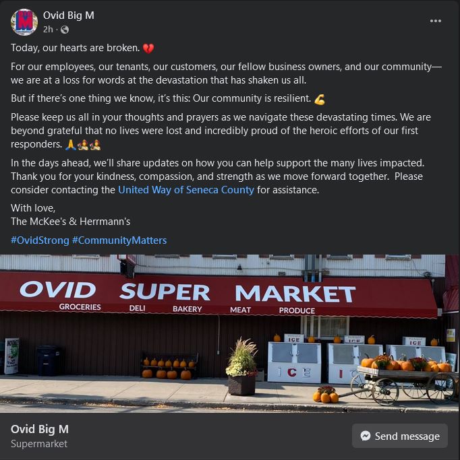
Task: Open the 2h post timestamp
Action: coord(48,30)
